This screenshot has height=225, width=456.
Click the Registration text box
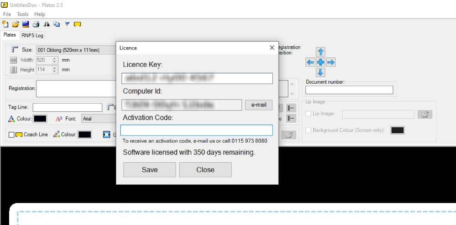click(76, 89)
